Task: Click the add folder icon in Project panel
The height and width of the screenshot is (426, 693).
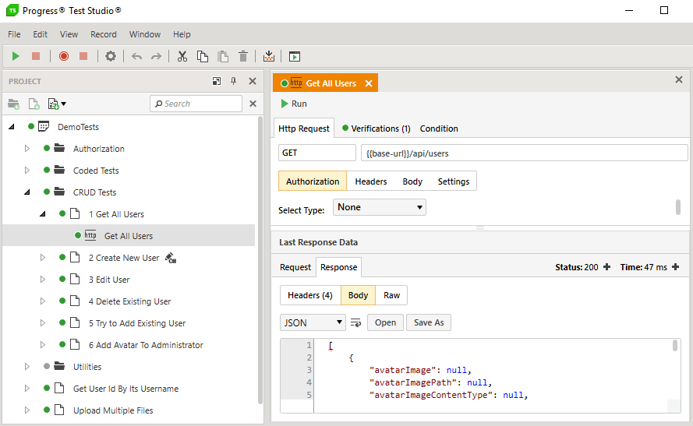Action: (14, 104)
